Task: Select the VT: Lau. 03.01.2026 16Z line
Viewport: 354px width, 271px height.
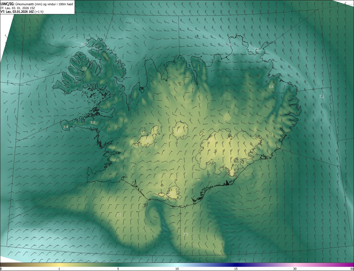Action: point(22,12)
